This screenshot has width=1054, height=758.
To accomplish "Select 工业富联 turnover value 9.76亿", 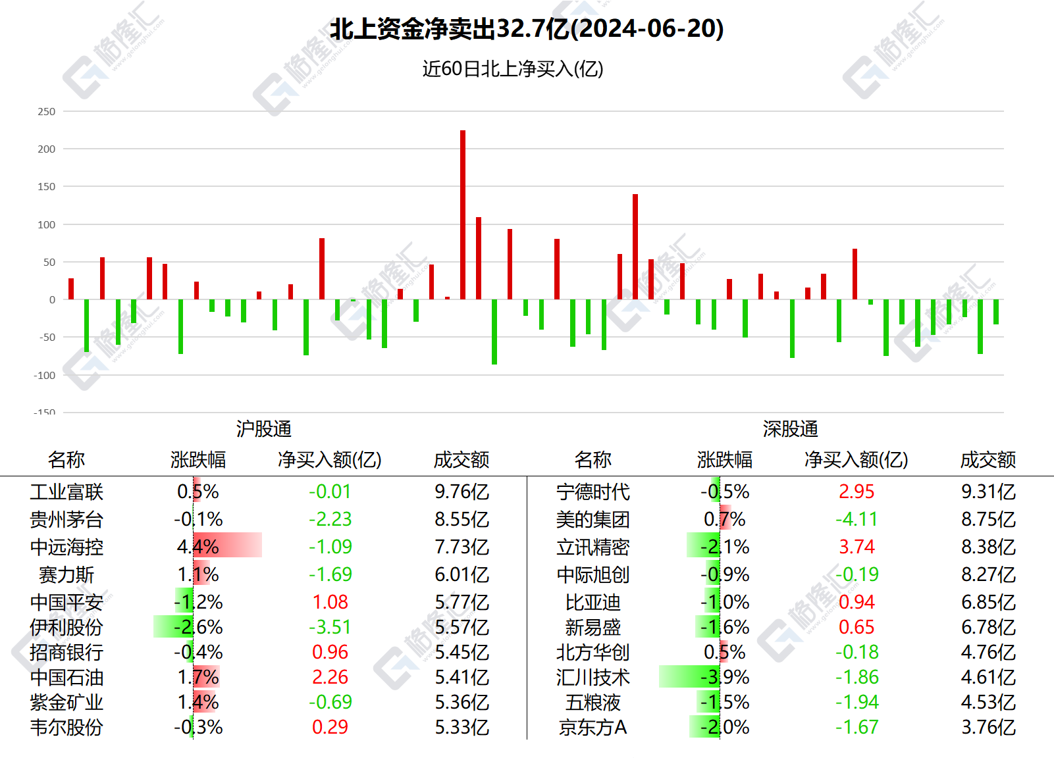I will pos(462,492).
